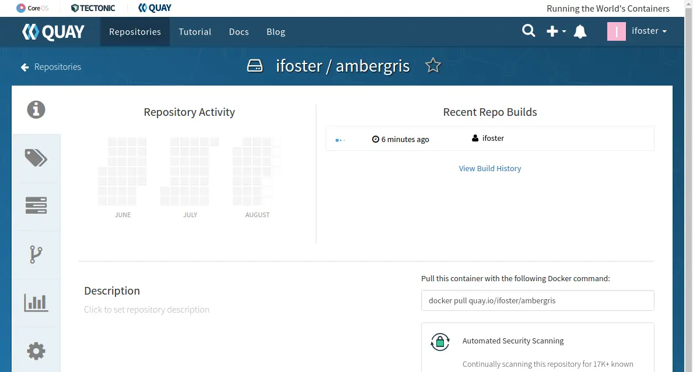Click the Recent Repo Builds heading
Screen dimensions: 693x372
(x=489, y=112)
